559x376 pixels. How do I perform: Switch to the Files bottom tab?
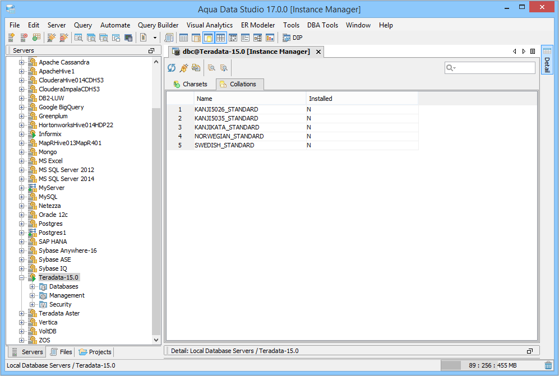pos(62,352)
